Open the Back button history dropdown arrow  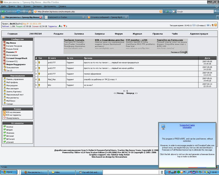[x=7, y=12]
